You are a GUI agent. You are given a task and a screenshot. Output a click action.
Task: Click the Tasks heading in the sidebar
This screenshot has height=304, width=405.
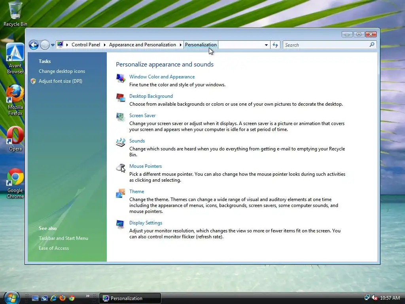point(45,61)
